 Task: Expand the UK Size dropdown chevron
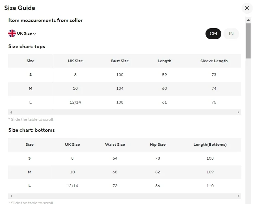[35, 34]
